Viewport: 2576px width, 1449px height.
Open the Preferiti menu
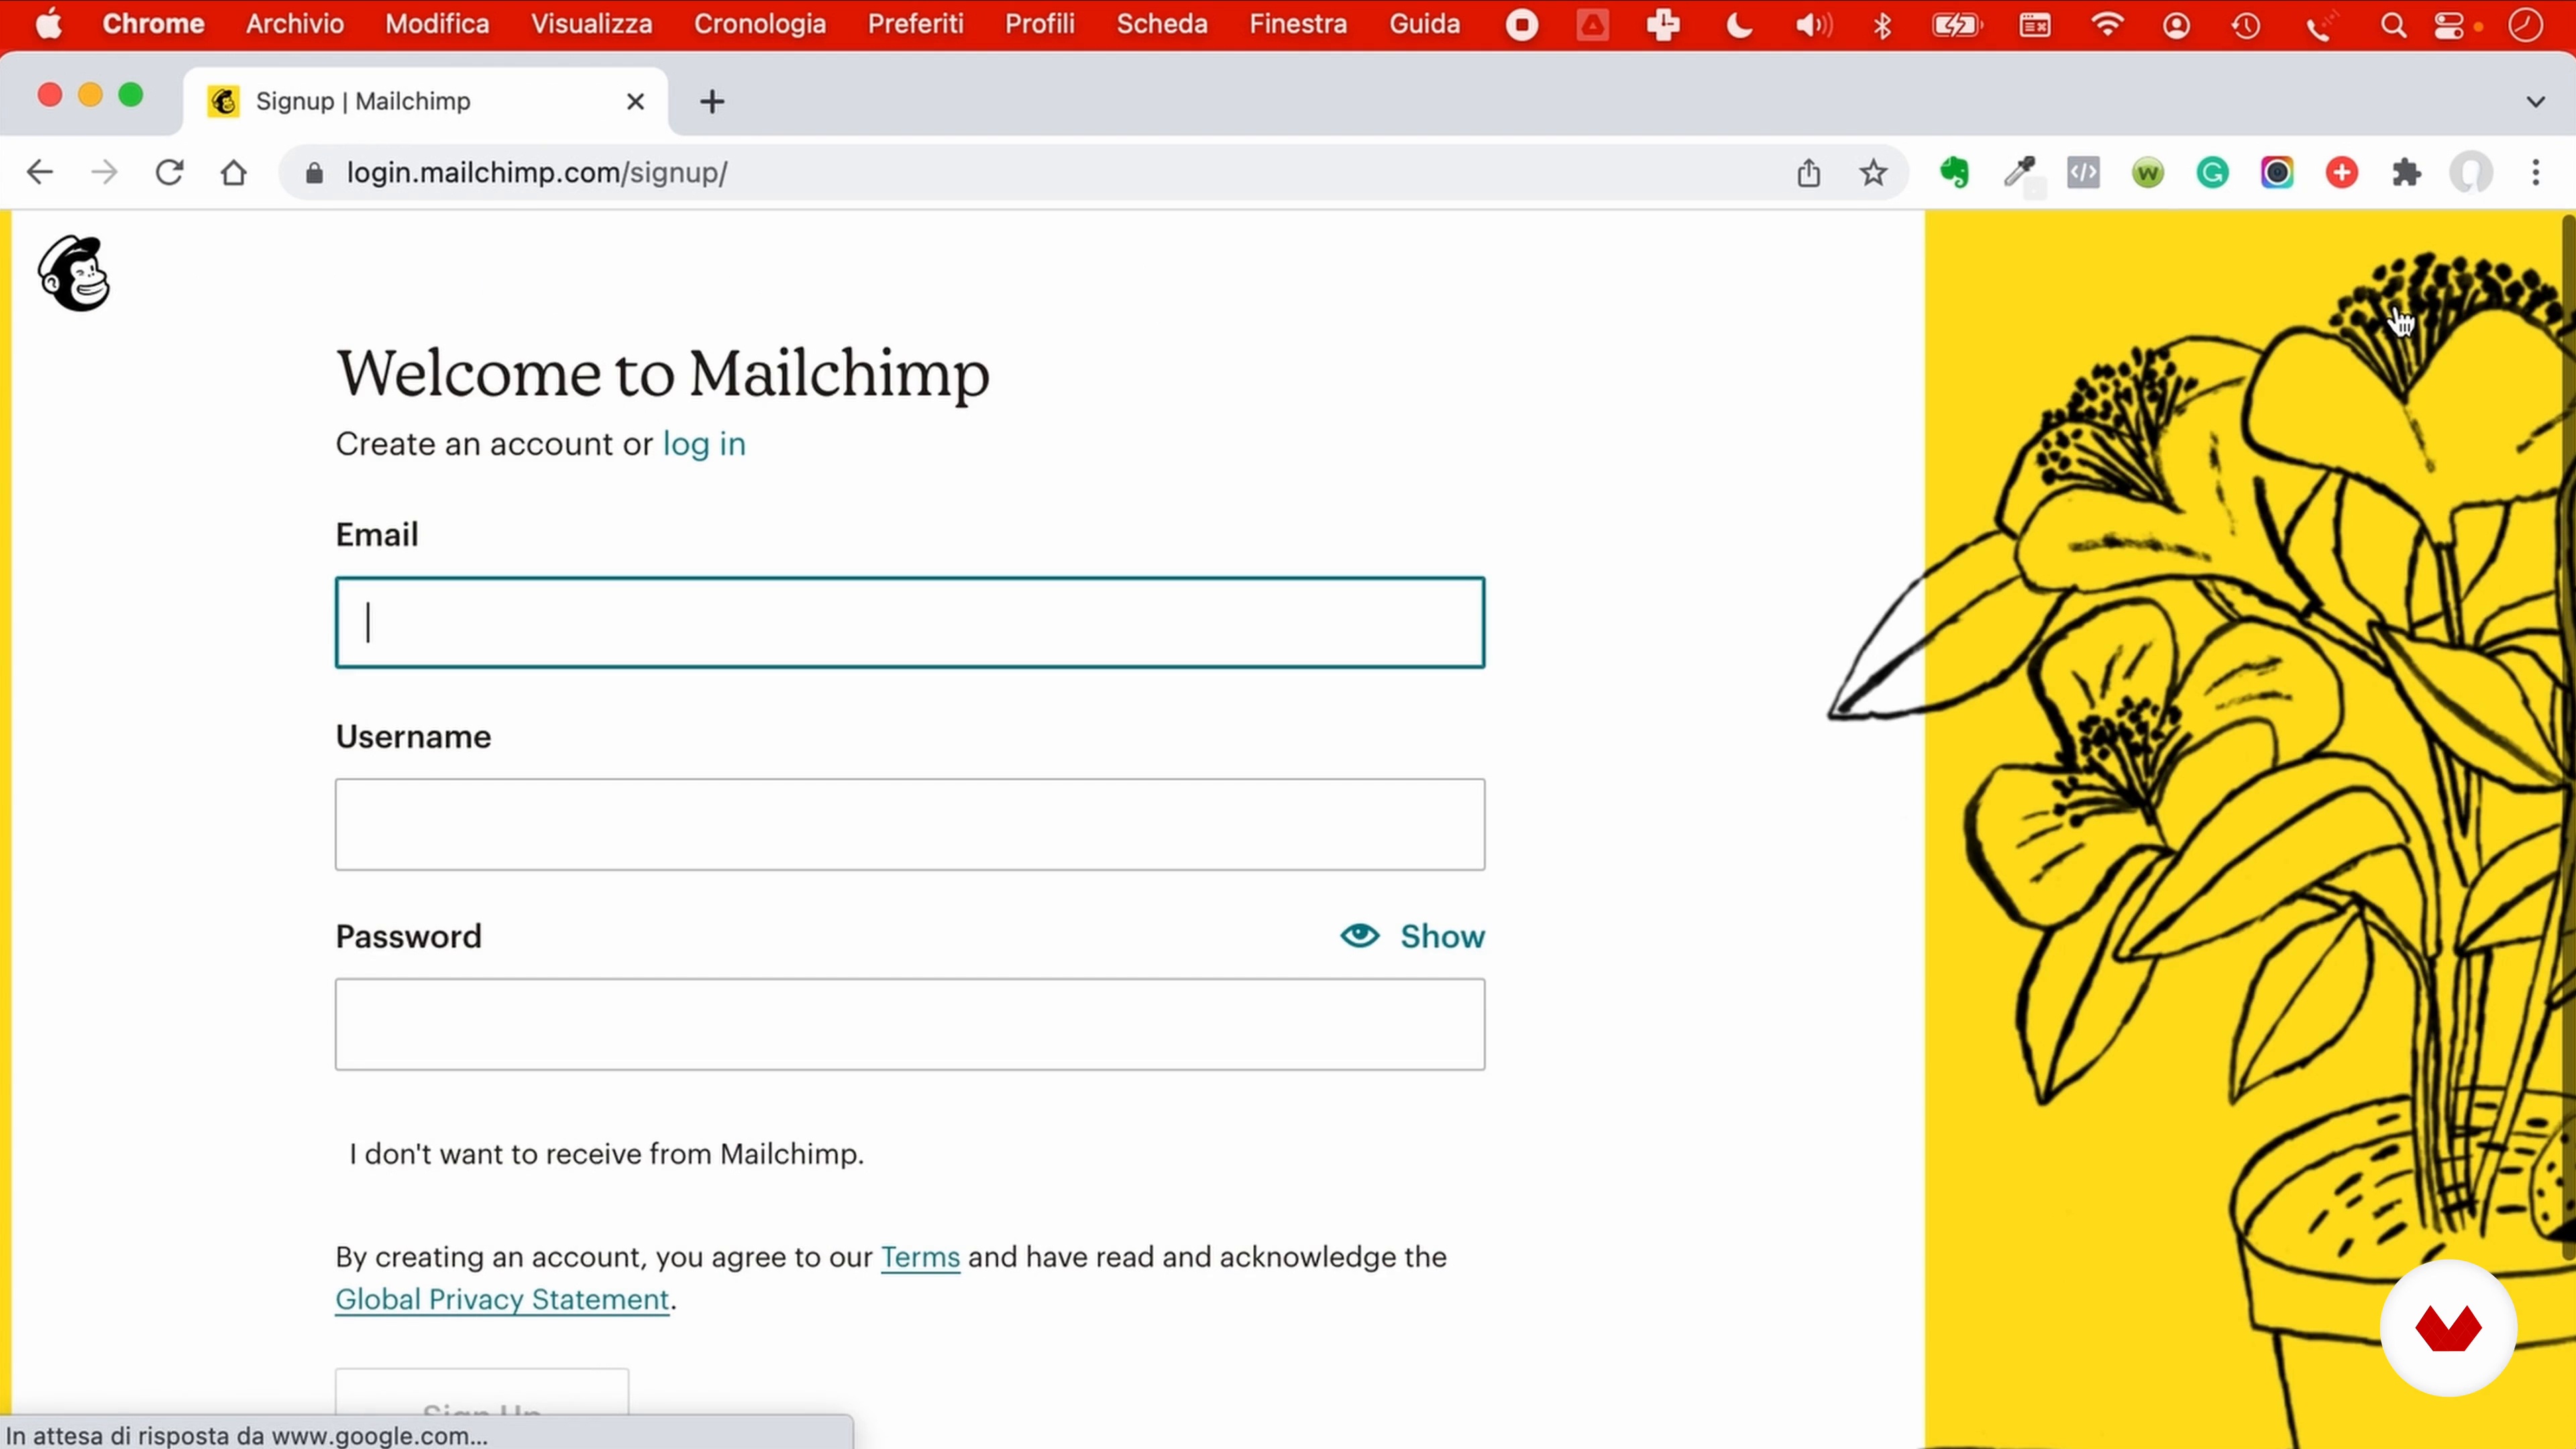pos(915,24)
